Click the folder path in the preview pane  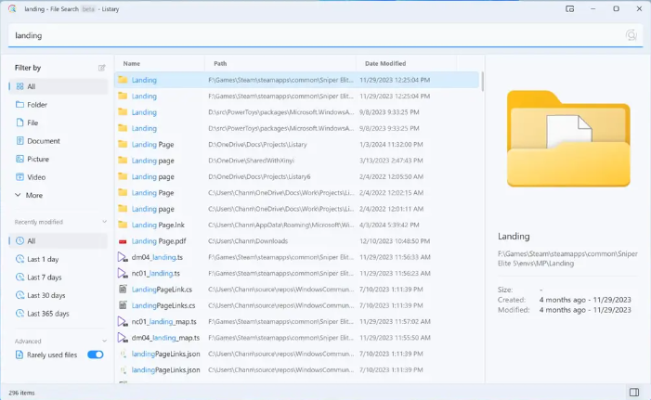567,259
